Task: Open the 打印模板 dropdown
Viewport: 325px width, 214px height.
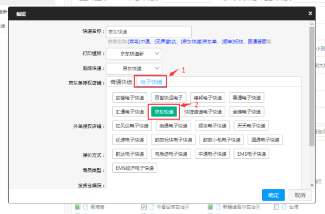Action: pos(134,54)
